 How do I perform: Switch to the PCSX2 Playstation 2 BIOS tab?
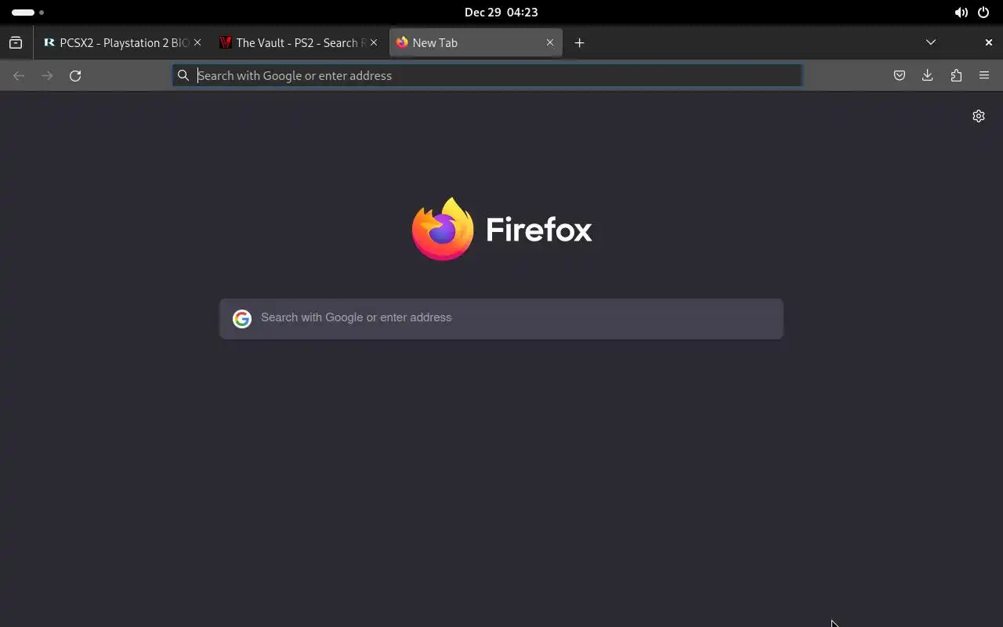[122, 43]
